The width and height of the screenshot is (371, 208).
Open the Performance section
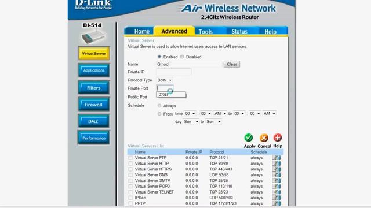click(x=94, y=138)
